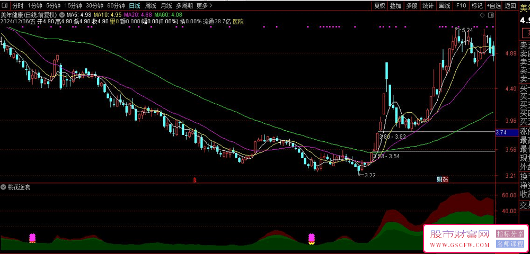Viewport: 530px width, 254px height.
Task: Click the MA5: 4.98 label
Action: point(79,15)
